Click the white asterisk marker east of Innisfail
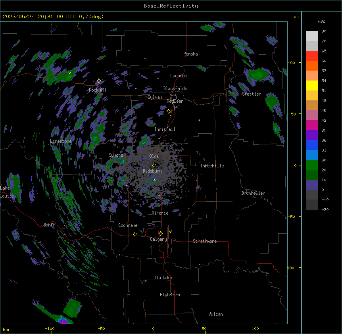Viewport: 342px width, 334px height. point(199,120)
